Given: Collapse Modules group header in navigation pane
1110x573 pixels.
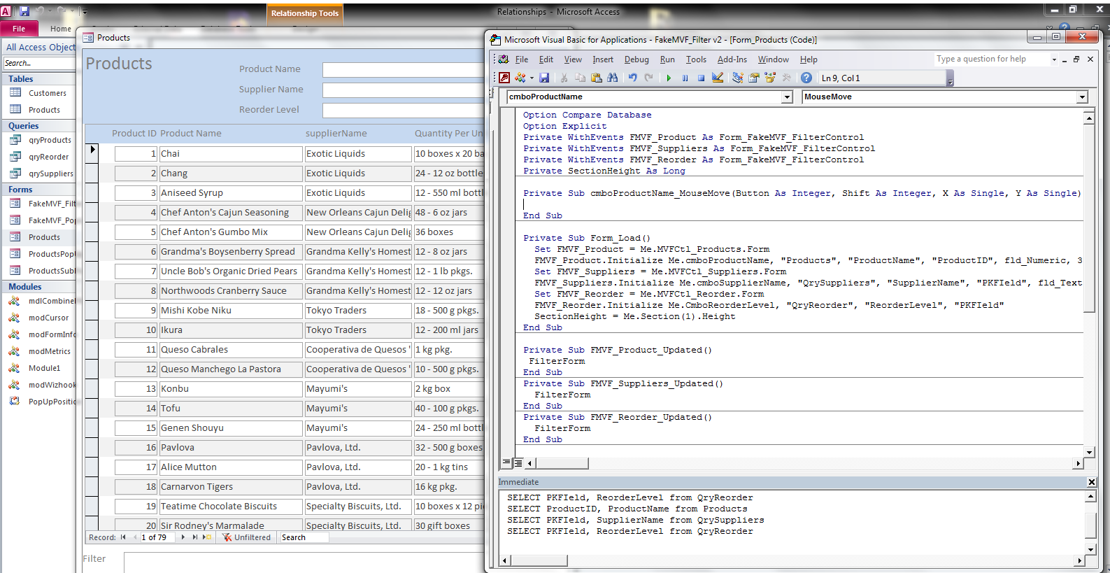Looking at the screenshot, I should click(x=38, y=287).
